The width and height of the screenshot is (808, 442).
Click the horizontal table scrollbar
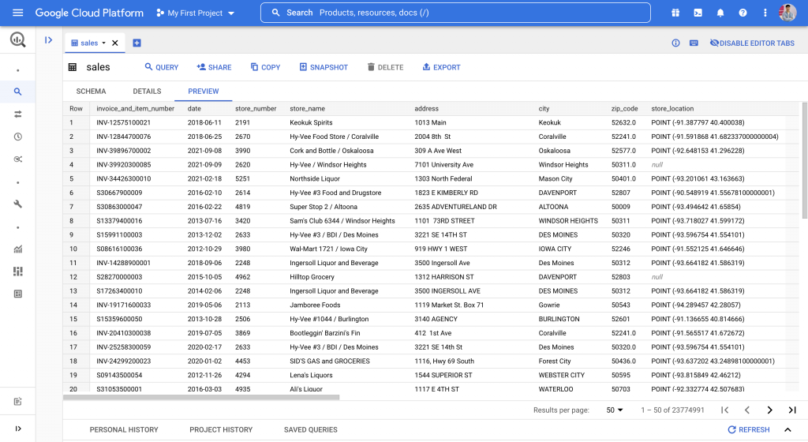pos(201,397)
